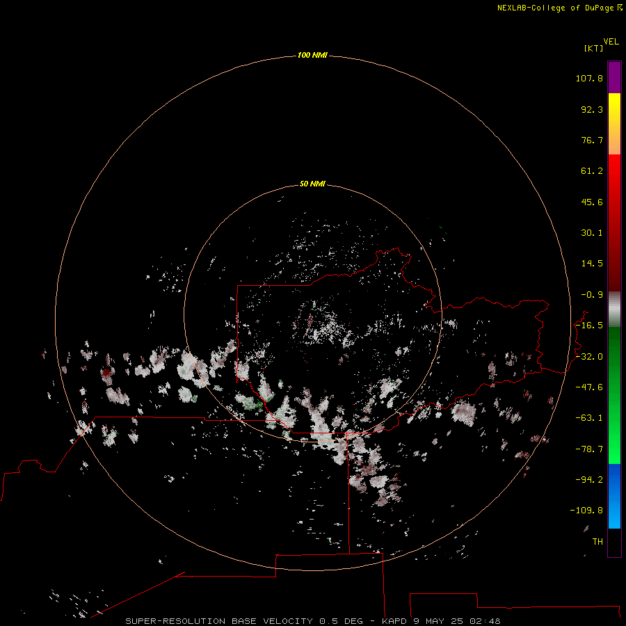The height and width of the screenshot is (626, 626).
Task: Pick the purple segment of the velocity scale
Action: (614, 77)
